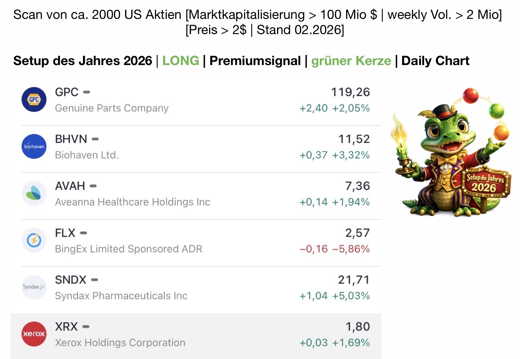Open the Aveanna Healthcare leaf logo

pyautogui.click(x=34, y=193)
